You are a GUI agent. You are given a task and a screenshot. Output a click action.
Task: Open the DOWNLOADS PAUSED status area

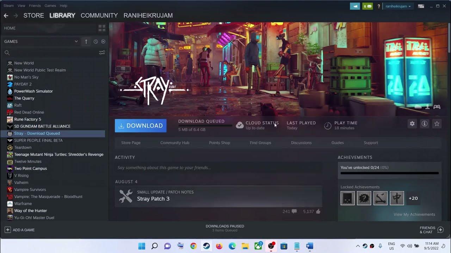pos(225,228)
